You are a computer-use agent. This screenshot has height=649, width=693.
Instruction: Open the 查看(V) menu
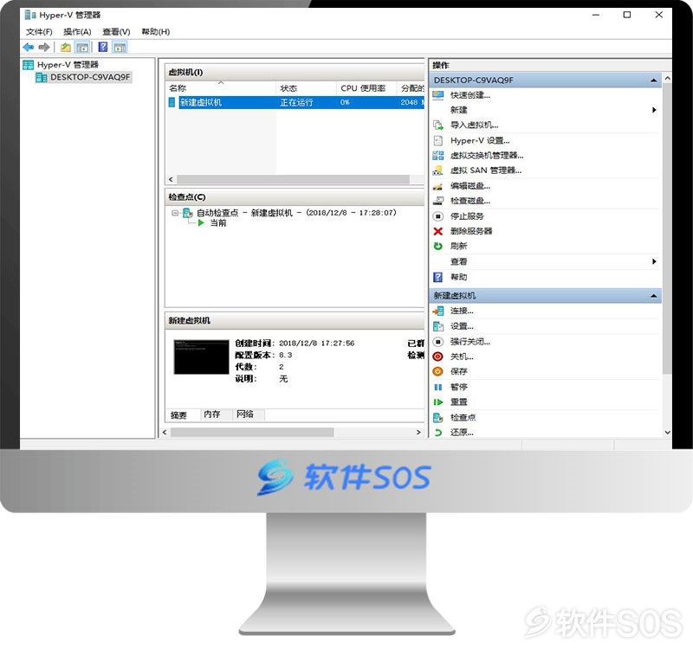[116, 32]
